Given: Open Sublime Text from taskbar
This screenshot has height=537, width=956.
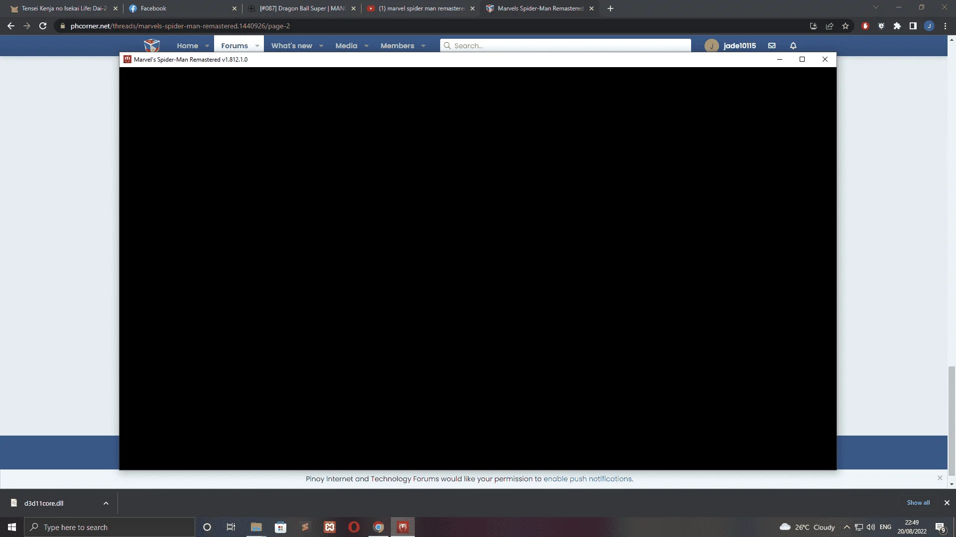Looking at the screenshot, I should point(305,527).
